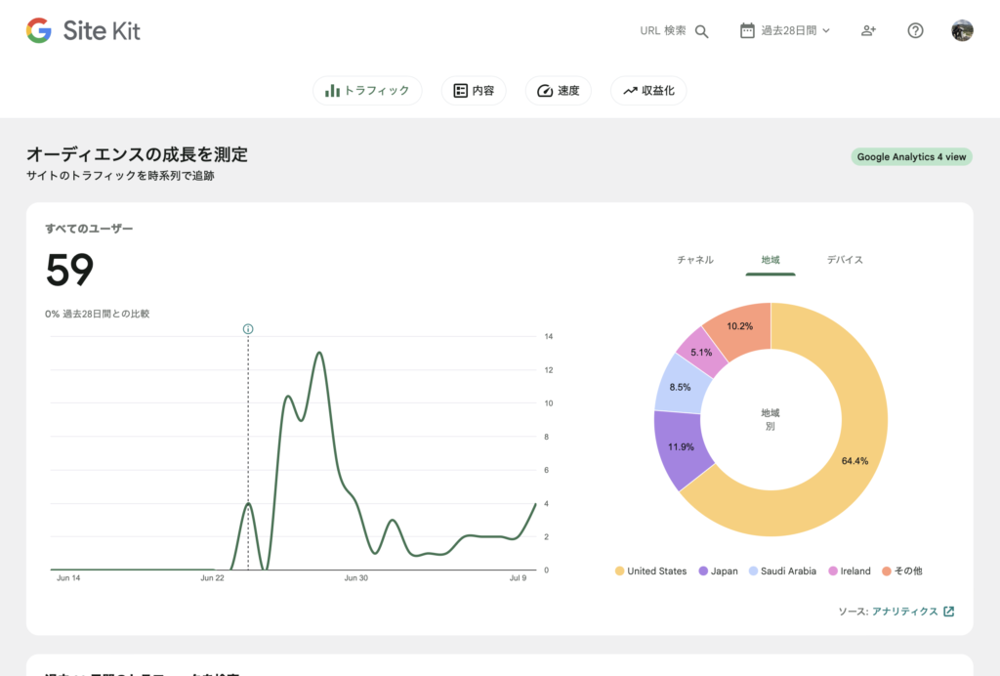Switch to the チャネル tab

[x=695, y=260]
